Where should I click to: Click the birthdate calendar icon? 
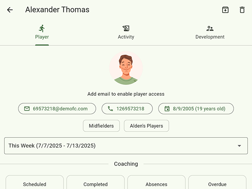coord(167,109)
